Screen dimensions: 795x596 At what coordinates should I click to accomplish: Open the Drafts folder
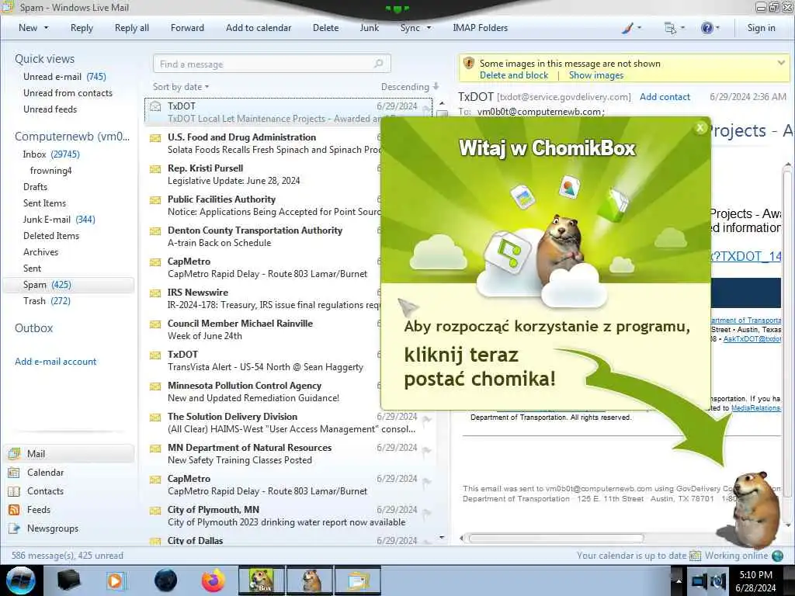(x=35, y=187)
